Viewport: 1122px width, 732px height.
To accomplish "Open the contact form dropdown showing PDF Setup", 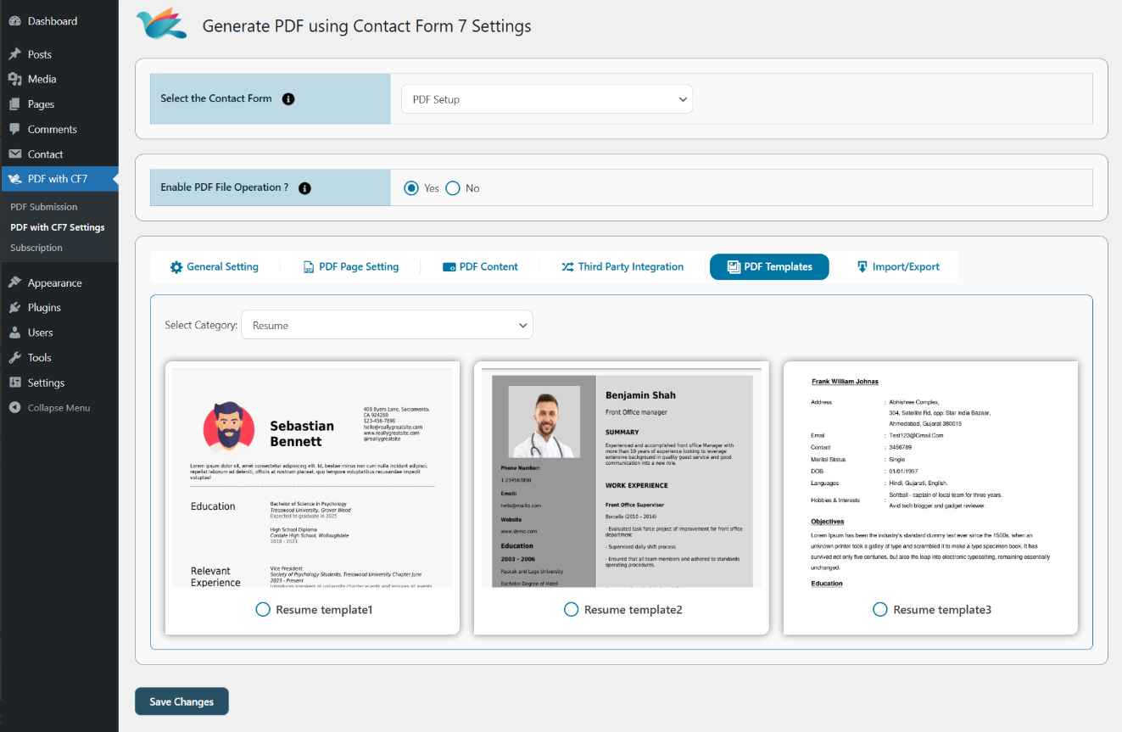I will [x=546, y=98].
